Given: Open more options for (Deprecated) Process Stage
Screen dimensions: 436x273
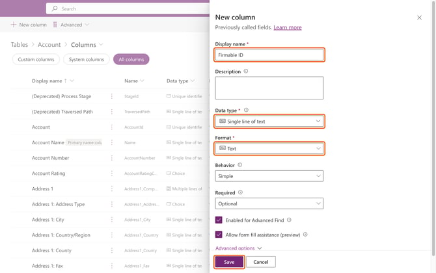Looking at the screenshot, I should pyautogui.click(x=112, y=96).
